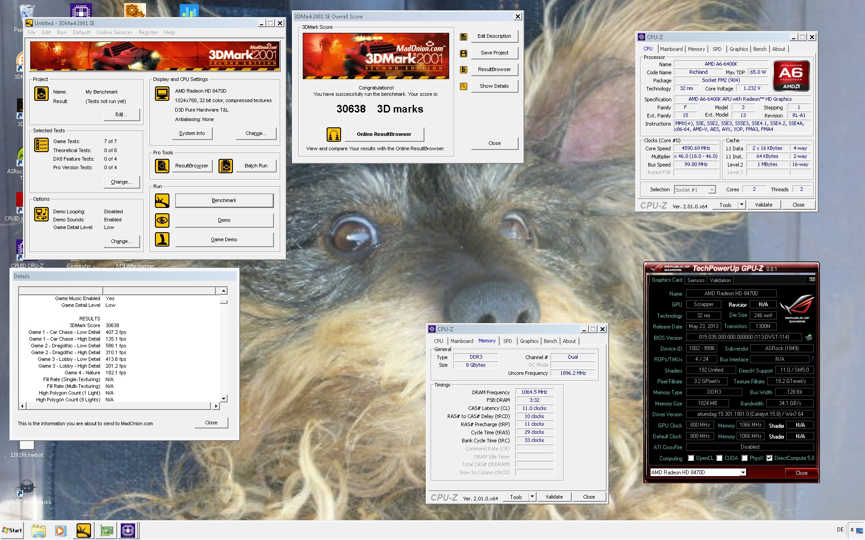Click the Pro Tools ResultBrowser icon

[x=162, y=166]
